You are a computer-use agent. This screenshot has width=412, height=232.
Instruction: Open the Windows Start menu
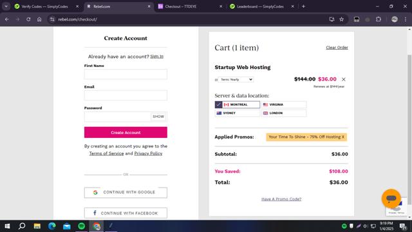[x=7, y=226]
